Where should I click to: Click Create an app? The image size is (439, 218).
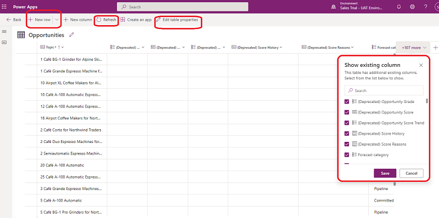click(x=136, y=20)
